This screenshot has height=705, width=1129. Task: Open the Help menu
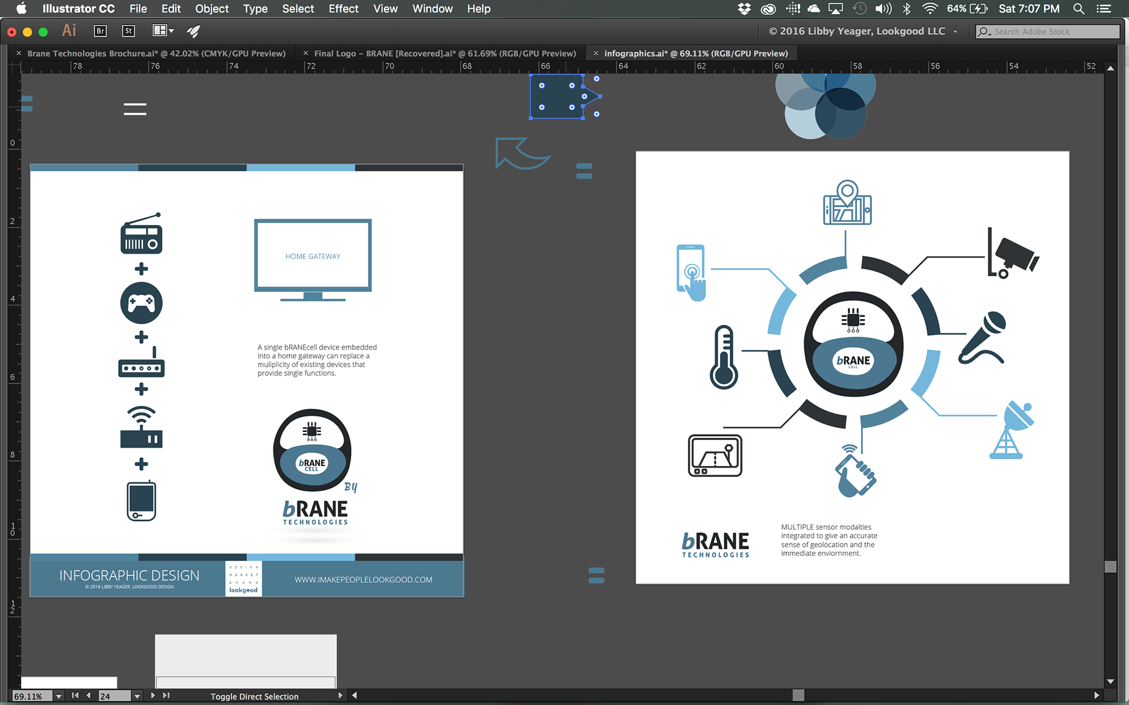tap(479, 9)
